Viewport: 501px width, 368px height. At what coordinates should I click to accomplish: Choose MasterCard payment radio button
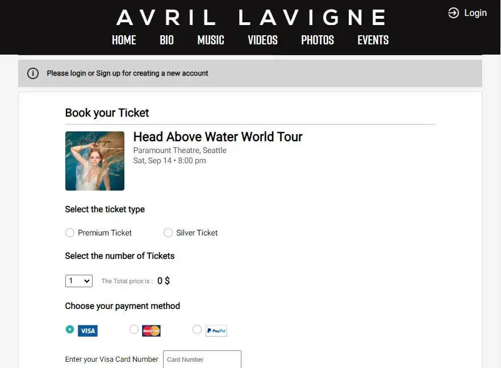(134, 329)
